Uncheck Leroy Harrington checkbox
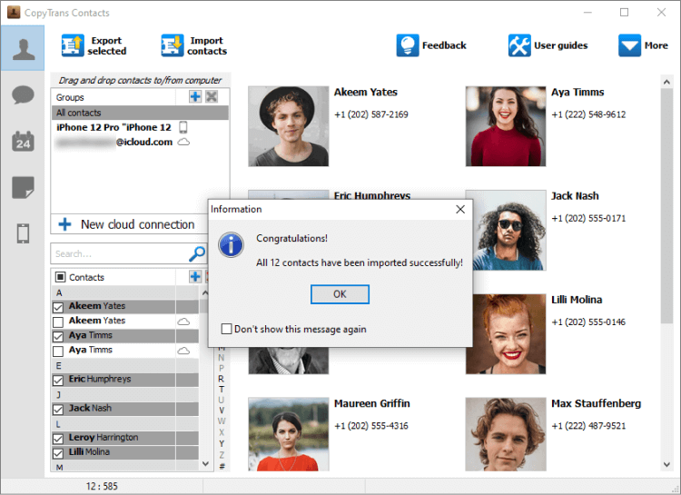This screenshot has height=495, width=681. point(58,439)
